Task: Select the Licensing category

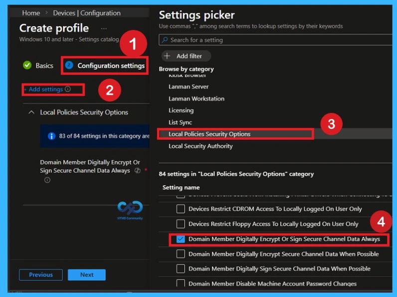Action: (x=181, y=110)
